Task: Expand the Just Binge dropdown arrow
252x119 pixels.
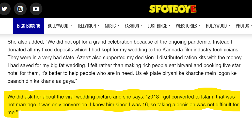Action: (x=169, y=26)
